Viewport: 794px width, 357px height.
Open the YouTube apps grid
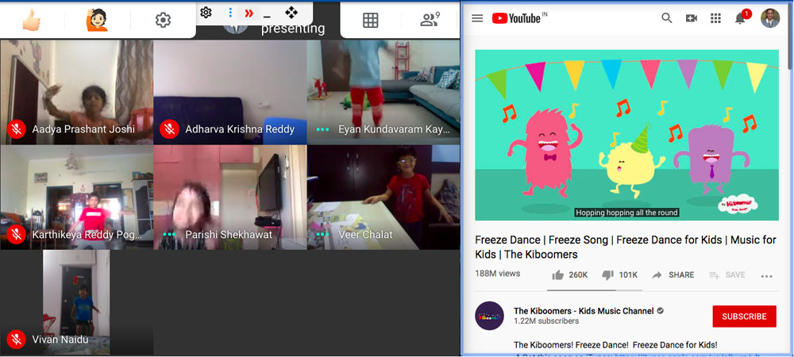point(715,18)
